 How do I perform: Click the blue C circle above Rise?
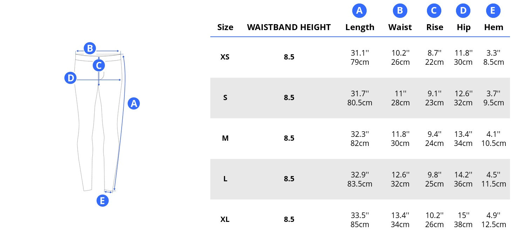pos(434,11)
